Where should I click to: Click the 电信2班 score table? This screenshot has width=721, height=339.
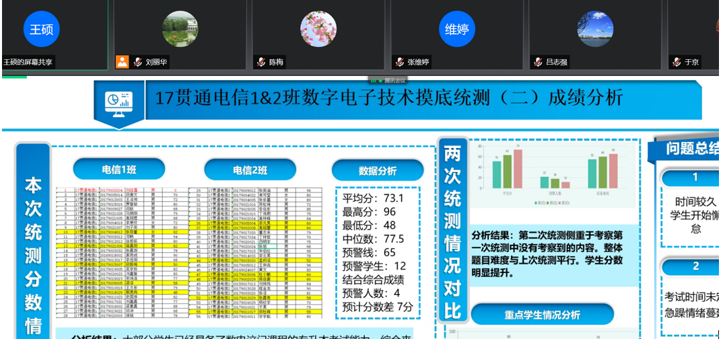(257, 253)
